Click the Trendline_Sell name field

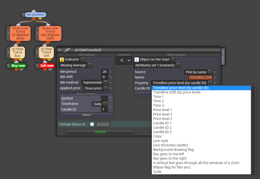click(x=200, y=77)
